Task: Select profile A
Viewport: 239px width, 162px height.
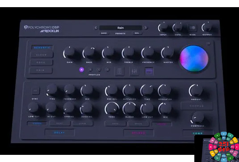Action: [82, 70]
